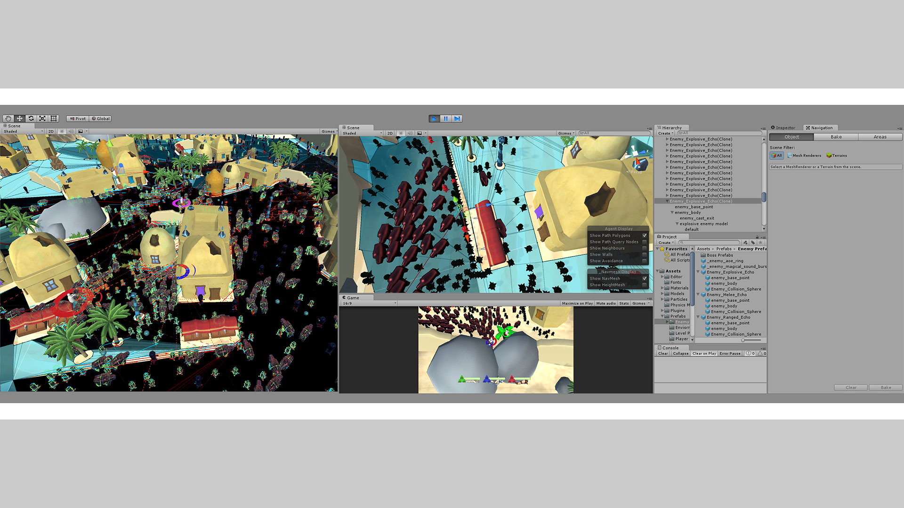Select the Scale tool
This screenshot has height=508, width=904.
(42, 119)
